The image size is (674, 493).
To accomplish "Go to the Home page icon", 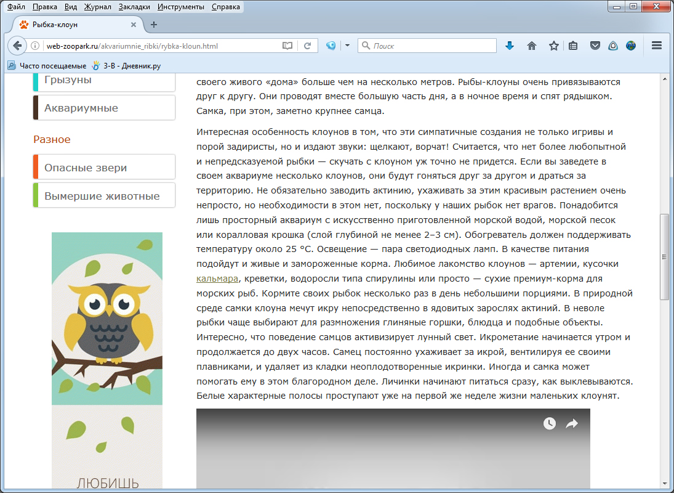I will [x=532, y=46].
